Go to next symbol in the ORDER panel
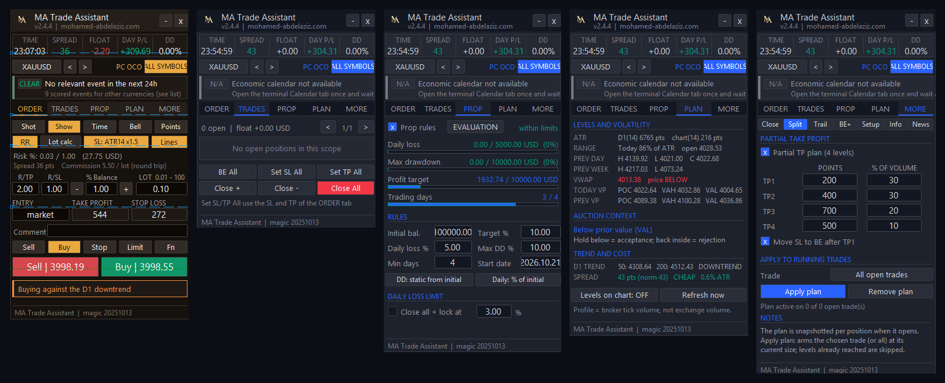Viewport: 945px width, 383px height. pos(85,67)
